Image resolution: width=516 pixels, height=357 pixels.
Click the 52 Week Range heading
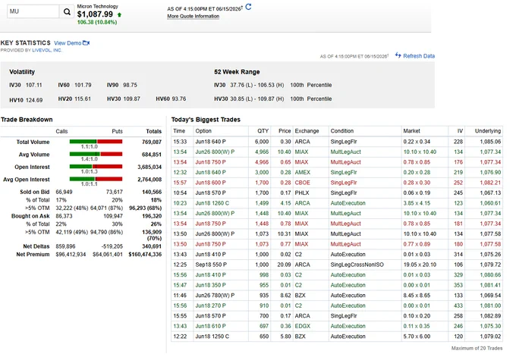point(237,72)
